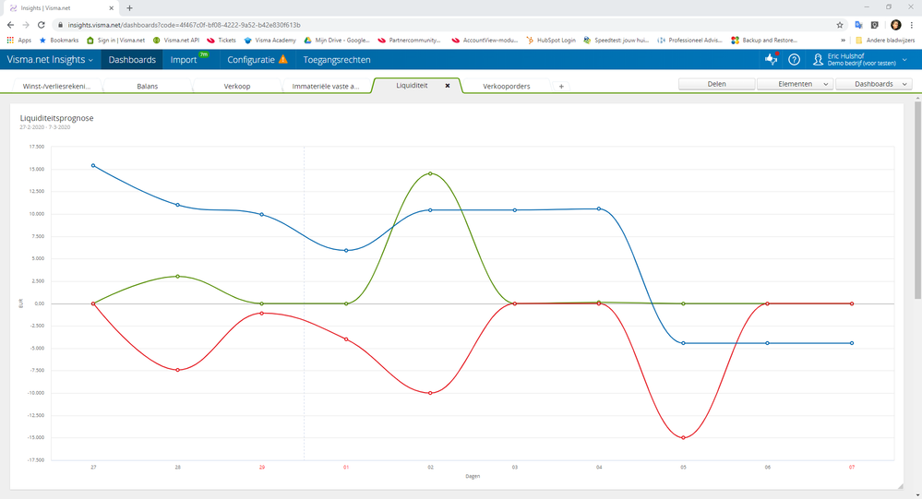Screen dimensions: 922x499
Task: Open the Chrome profile avatar
Action: [895, 25]
